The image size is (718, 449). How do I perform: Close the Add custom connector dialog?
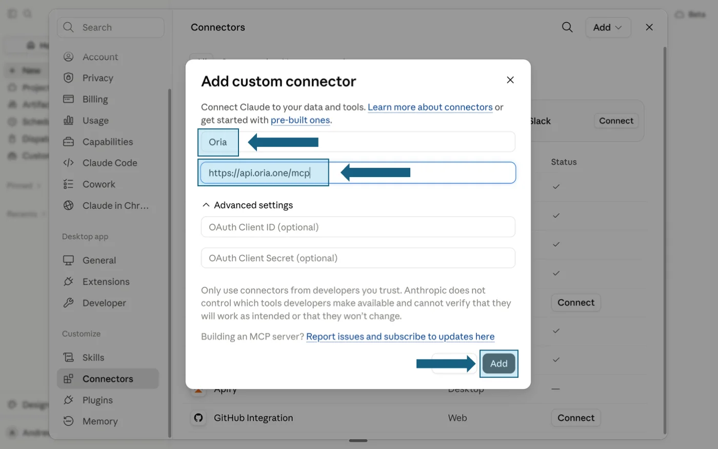point(510,80)
